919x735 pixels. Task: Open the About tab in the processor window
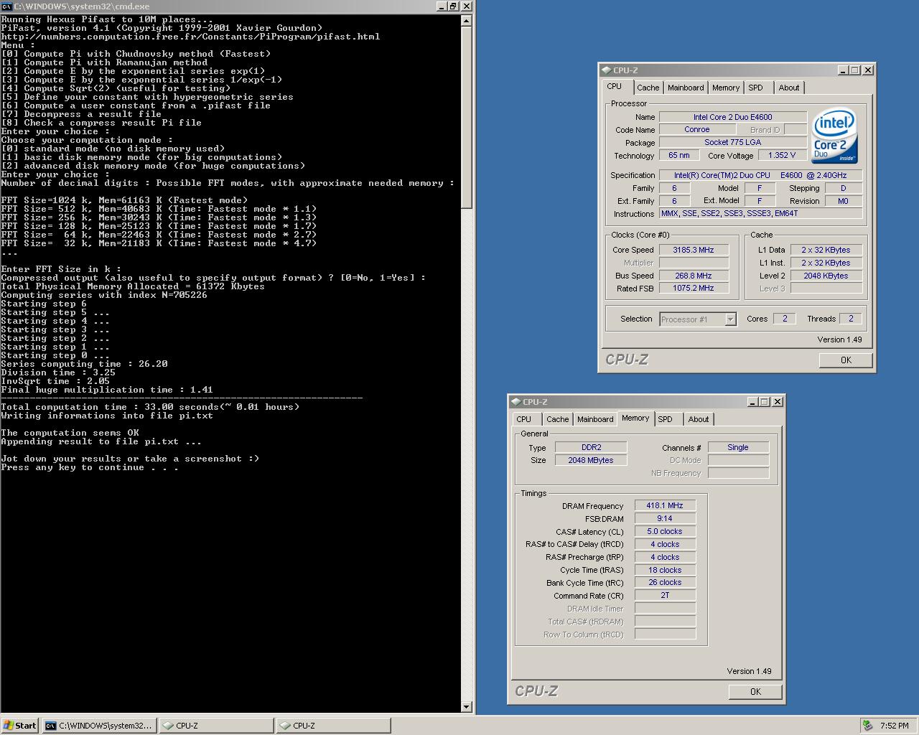(x=789, y=88)
